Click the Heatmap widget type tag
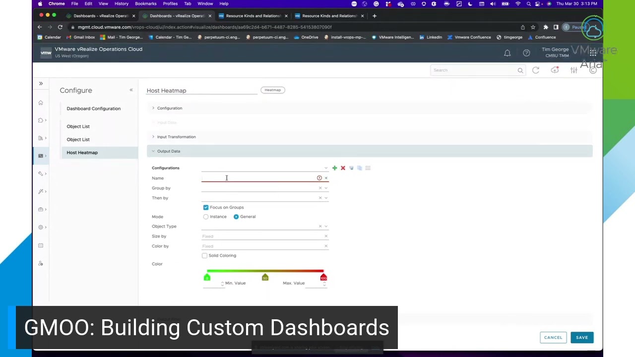635x357 pixels. point(272,90)
